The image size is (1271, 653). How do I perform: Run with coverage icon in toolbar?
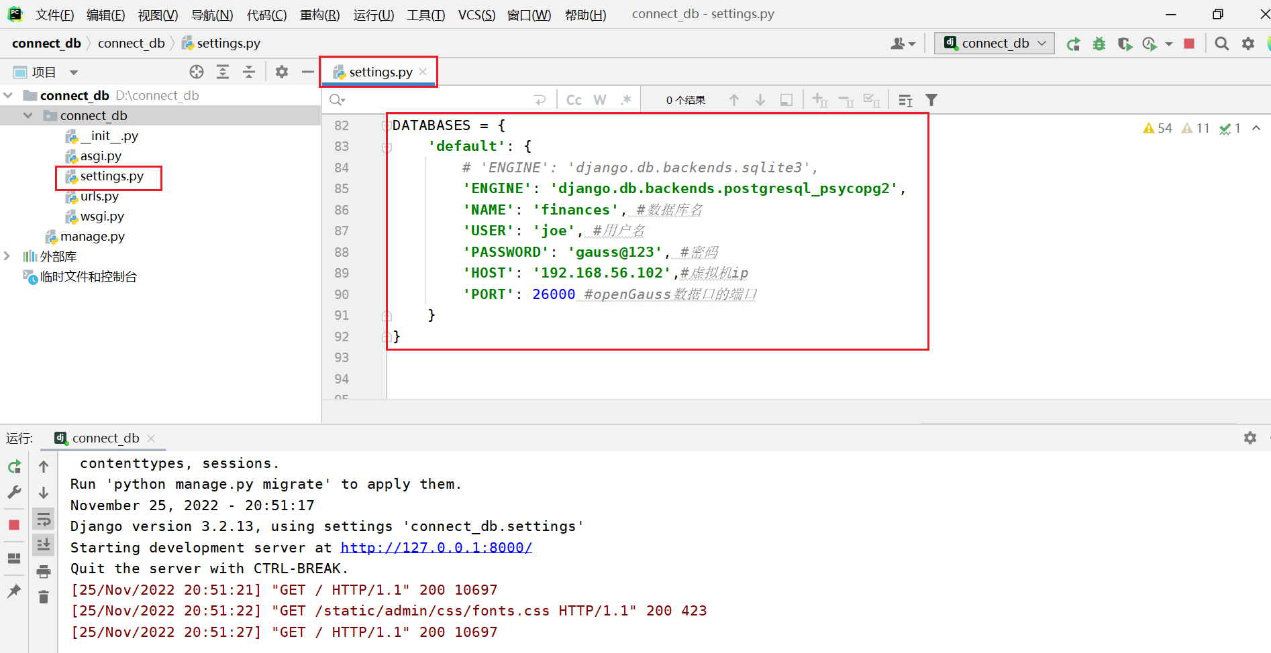pos(1125,44)
